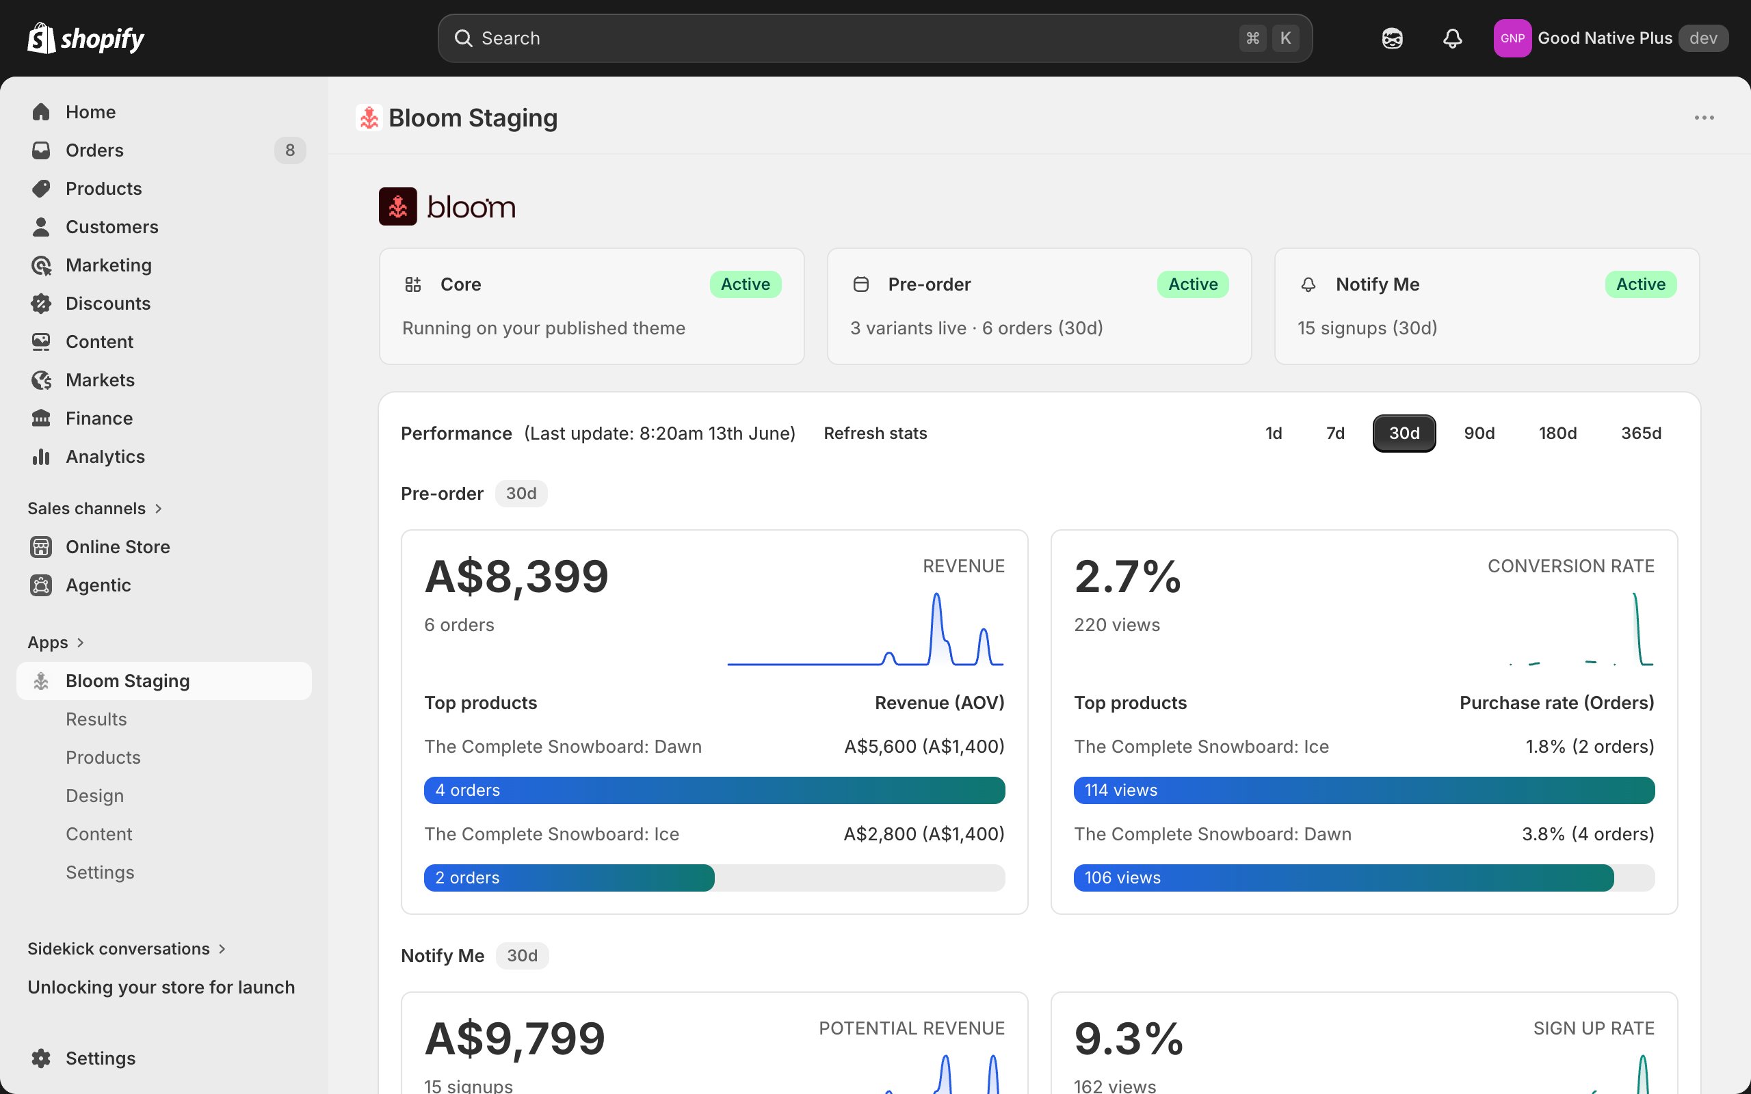
Task: Open Unlocking your store for launch conversation
Action: pos(161,987)
